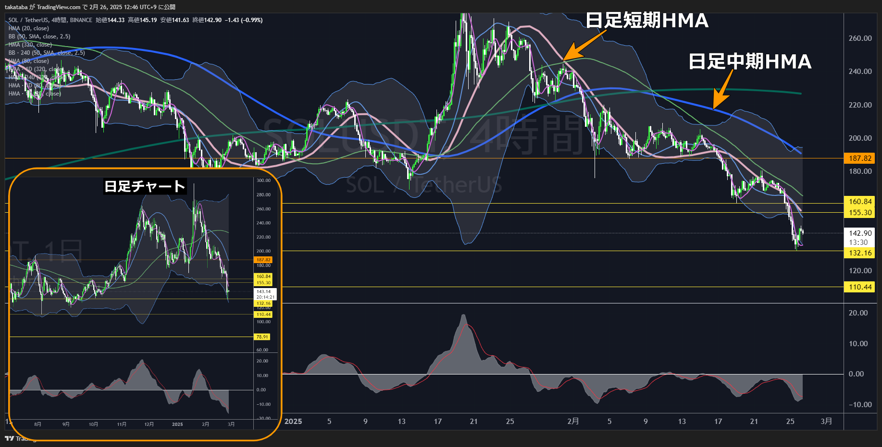Click the 143.14 price label in inset chart
Image resolution: width=882 pixels, height=447 pixels.
(263, 291)
